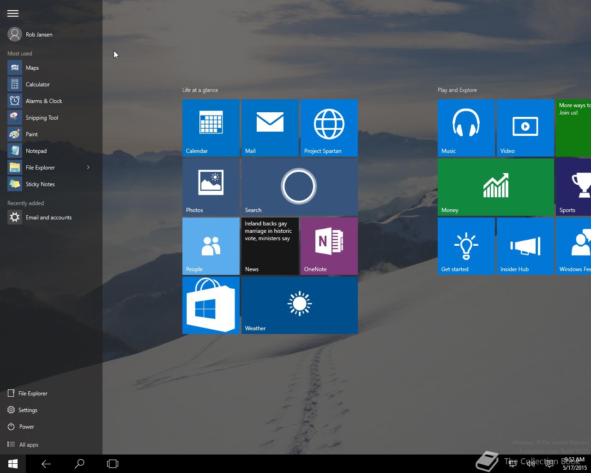
Task: Open the Weather tile
Action: point(300,305)
